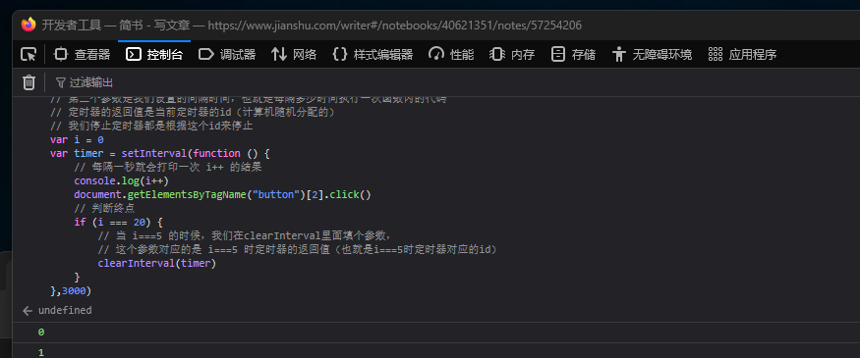Open the 调试器 debugger tab
Screen dimensions: 860x358
pyautogui.click(x=227, y=54)
